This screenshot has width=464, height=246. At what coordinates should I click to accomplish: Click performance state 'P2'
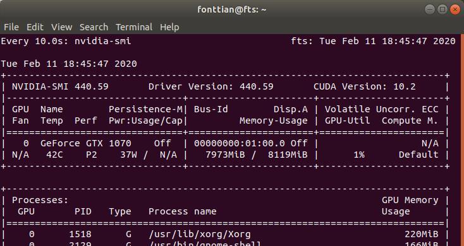click(92, 155)
